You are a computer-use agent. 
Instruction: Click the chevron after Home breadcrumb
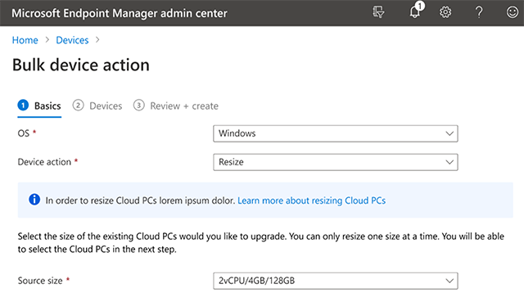pyautogui.click(x=47, y=40)
